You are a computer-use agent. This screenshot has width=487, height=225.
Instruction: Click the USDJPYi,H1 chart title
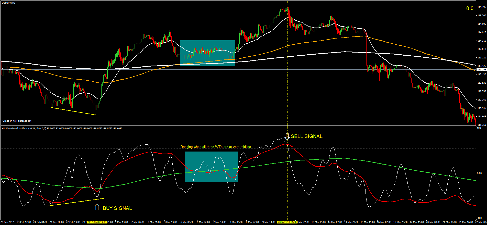(8, 3)
